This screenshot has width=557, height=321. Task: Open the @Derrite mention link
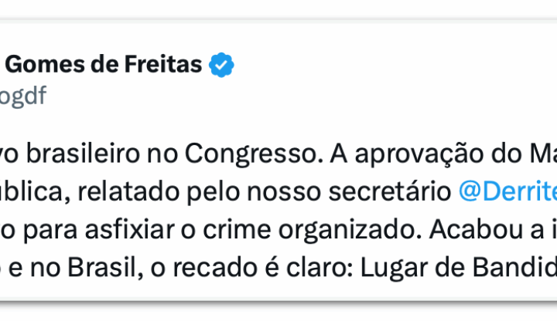(x=507, y=192)
